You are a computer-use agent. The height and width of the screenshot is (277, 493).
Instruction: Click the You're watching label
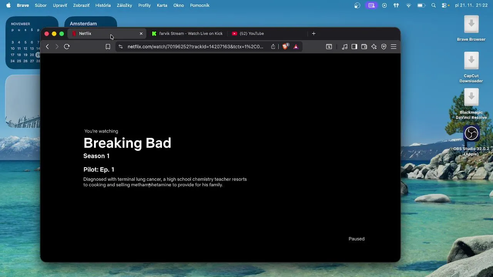101,131
